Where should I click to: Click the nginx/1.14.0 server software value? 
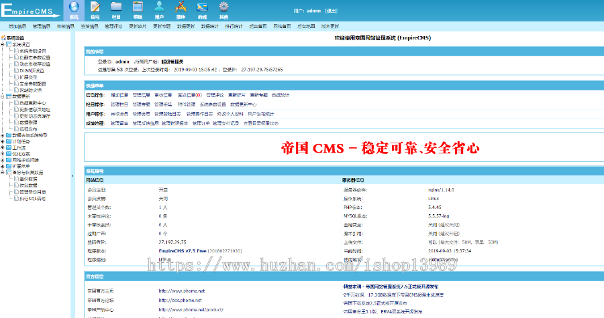coord(441,189)
